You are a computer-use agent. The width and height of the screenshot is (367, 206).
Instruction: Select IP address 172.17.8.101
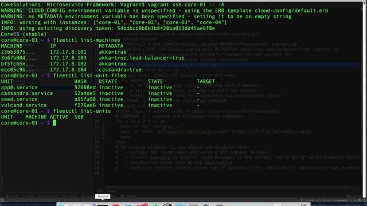68,52
